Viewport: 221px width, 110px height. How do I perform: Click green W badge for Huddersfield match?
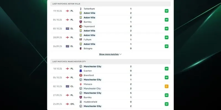(167, 104)
